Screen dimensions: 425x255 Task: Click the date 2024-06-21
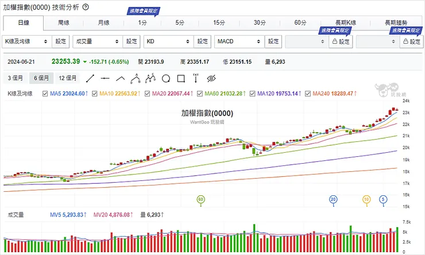(21, 62)
